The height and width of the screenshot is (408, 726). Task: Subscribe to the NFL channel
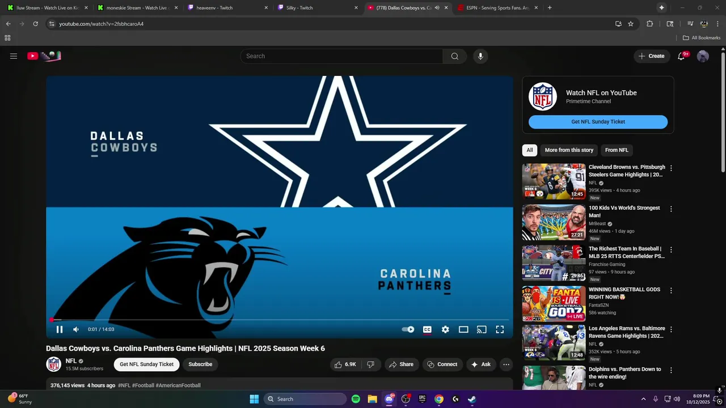point(200,364)
